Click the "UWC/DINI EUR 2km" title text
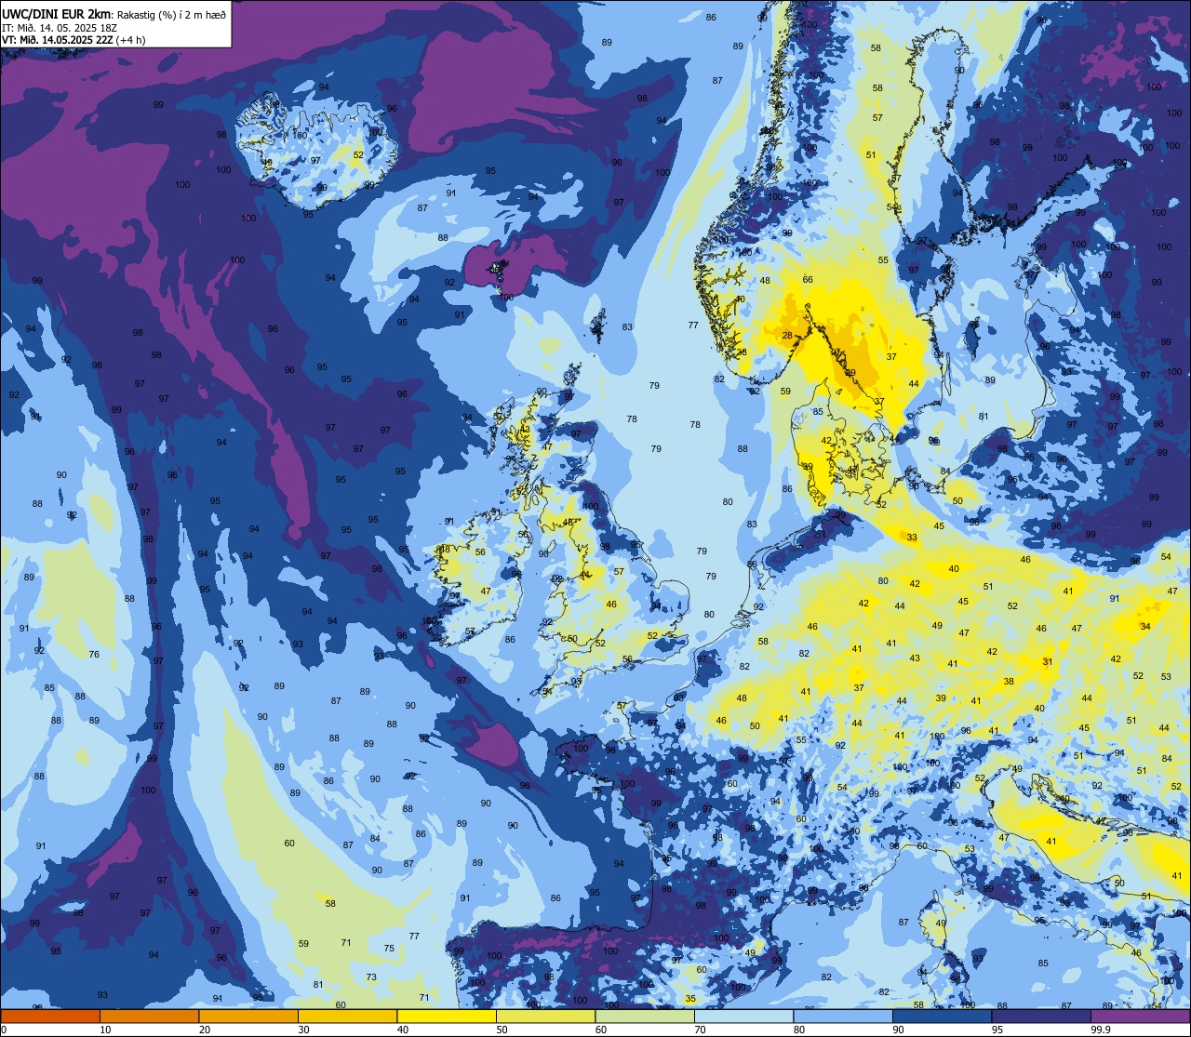This screenshot has width=1191, height=1037. pos(57,13)
